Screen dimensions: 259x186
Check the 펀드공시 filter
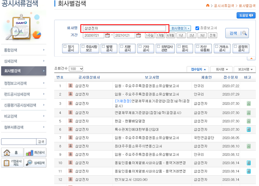click(179, 47)
